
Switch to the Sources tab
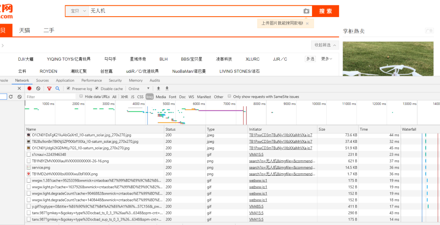42,81
